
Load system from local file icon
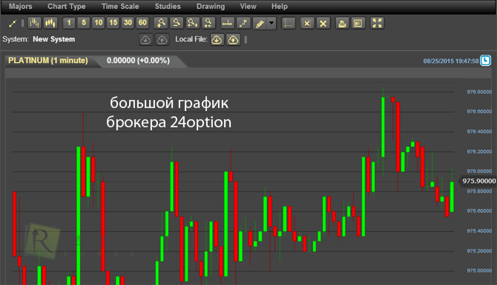(217, 40)
